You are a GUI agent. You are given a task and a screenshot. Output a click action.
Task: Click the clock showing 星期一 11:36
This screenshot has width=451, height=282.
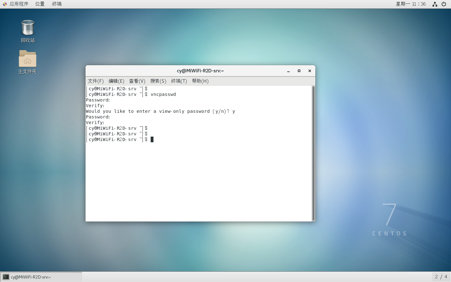[x=411, y=4]
